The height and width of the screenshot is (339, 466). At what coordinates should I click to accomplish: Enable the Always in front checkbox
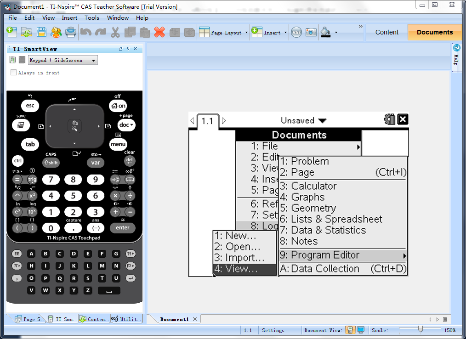click(x=13, y=73)
